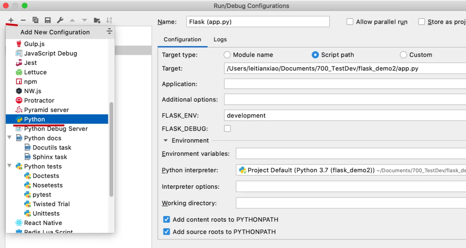Uncheck Add source roots to PYTHONPATH
Image resolution: width=466 pixels, height=248 pixels.
(166, 232)
